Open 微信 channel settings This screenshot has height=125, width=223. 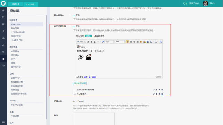[13, 63]
